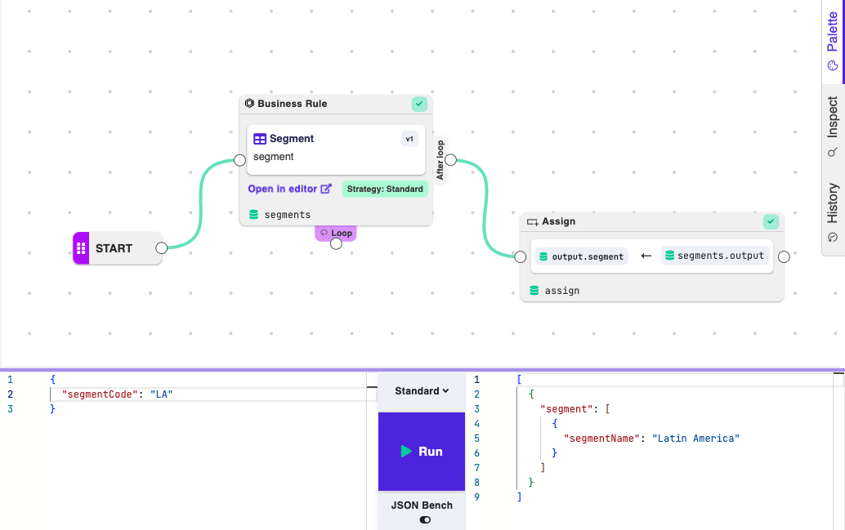Click the purple Loop connector tag

[x=336, y=233]
